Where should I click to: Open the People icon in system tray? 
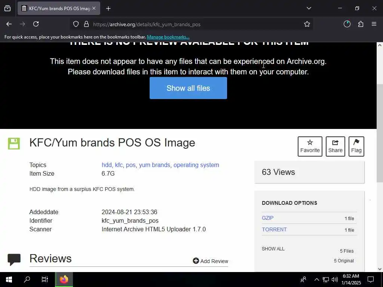303,280
